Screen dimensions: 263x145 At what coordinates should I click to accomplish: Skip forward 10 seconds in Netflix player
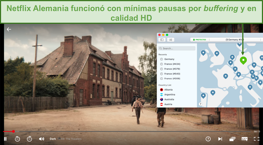pos(30,139)
